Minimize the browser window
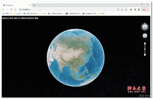Viewport: 153px width, 99px height. point(136,4)
